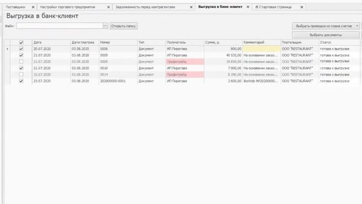Click pink Профитрейд recipient in row 0008
The width and height of the screenshot is (362, 204).
(x=185, y=62)
